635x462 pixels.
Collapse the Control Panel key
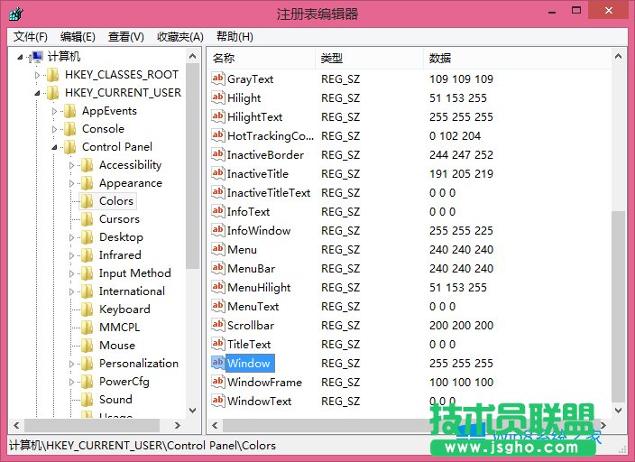point(54,147)
